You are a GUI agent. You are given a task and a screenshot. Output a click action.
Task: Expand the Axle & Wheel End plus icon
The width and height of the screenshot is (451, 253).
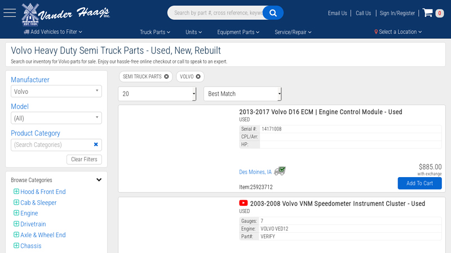point(16,234)
